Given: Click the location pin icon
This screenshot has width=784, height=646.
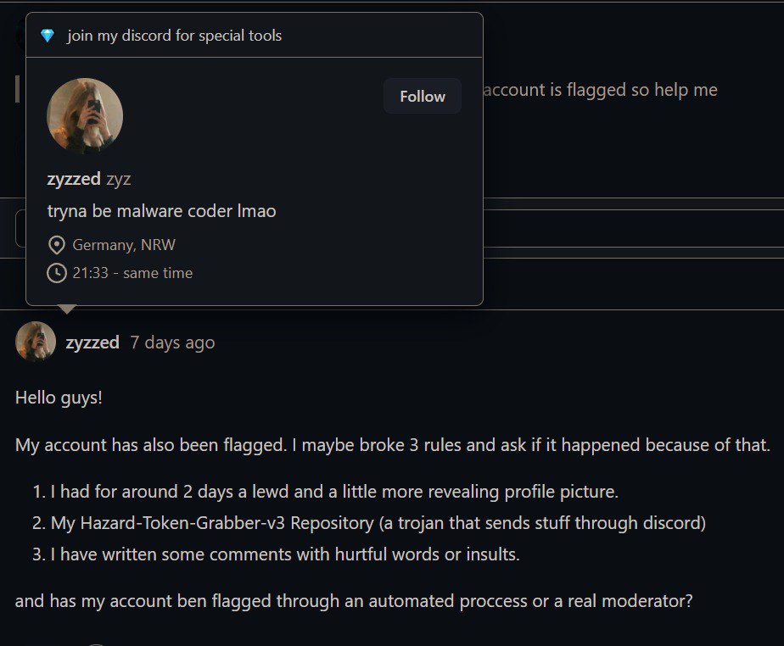Looking at the screenshot, I should click(57, 245).
